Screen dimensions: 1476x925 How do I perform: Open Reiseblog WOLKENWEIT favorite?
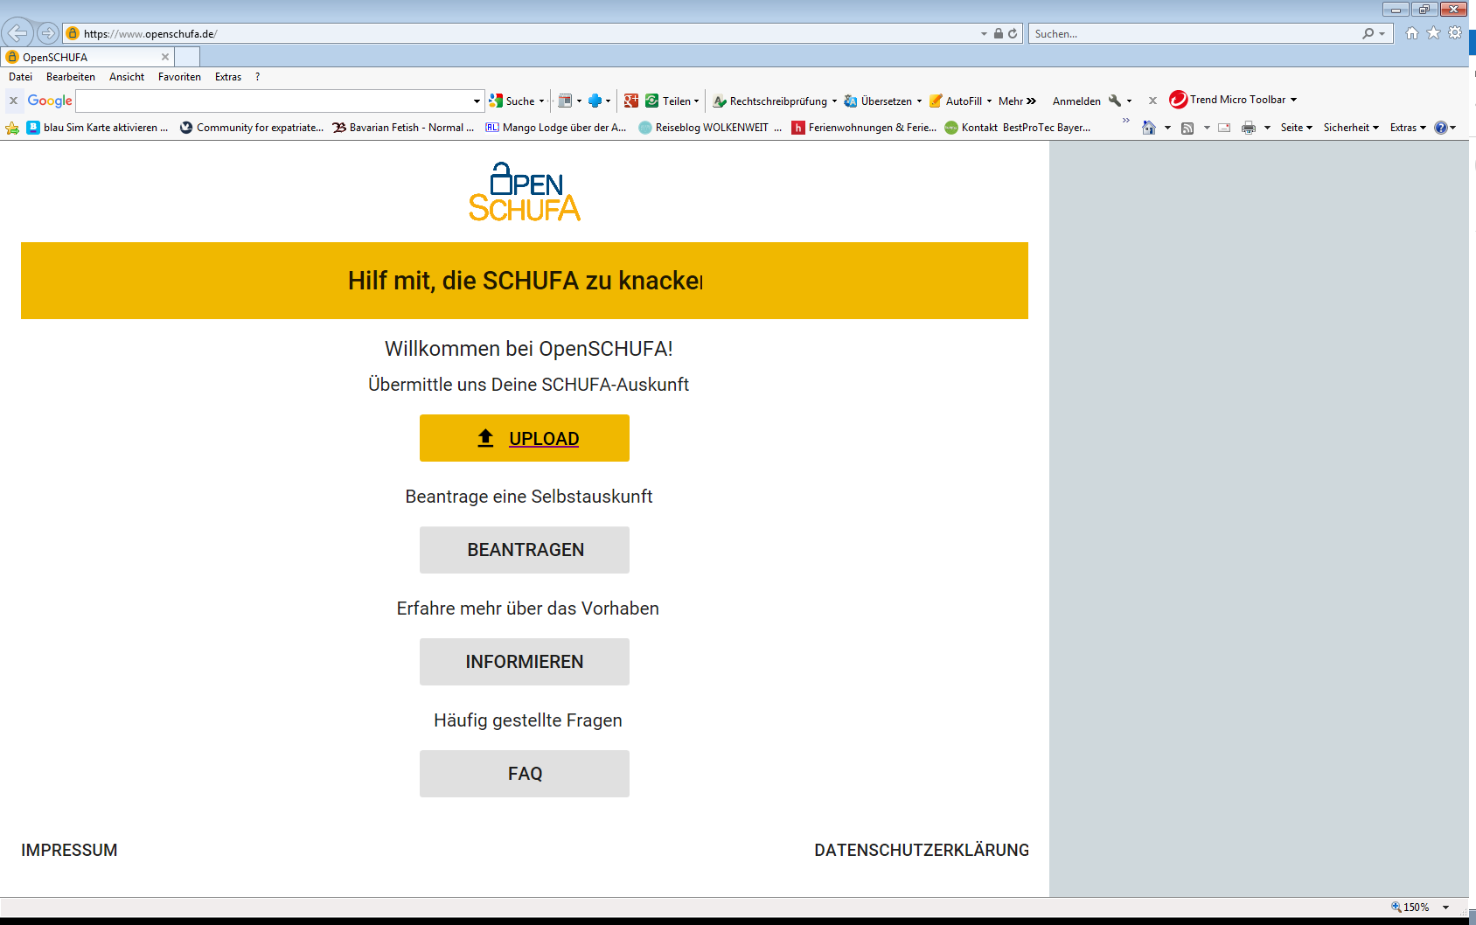pyautogui.click(x=710, y=128)
